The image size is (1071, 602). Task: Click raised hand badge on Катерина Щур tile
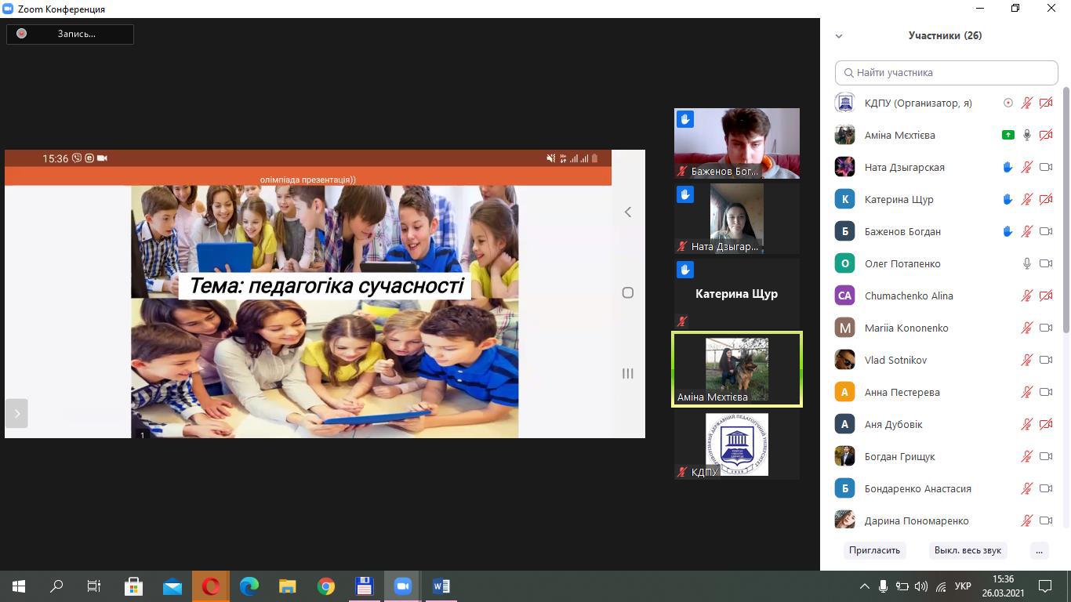coord(685,270)
